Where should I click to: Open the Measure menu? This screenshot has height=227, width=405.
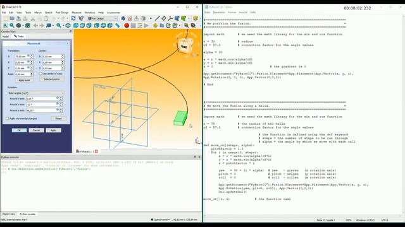77,13
